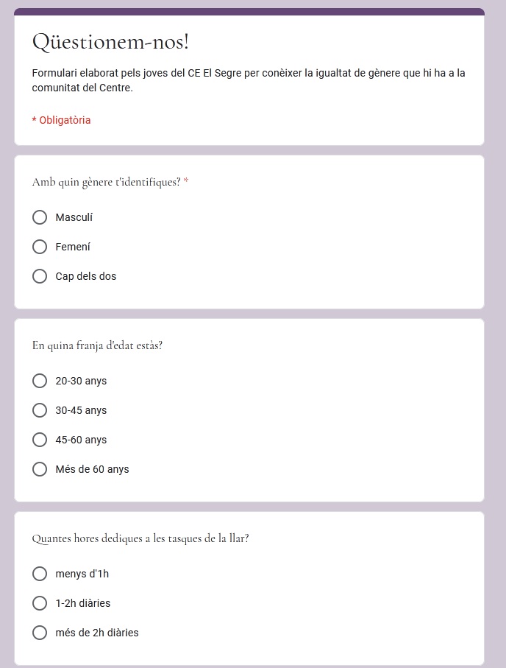Click the question 'En quina franja d'edat estàs?'
The width and height of the screenshot is (506, 668).
[97, 345]
